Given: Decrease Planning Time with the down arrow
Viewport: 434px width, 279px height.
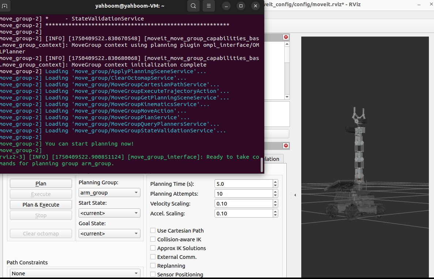Looking at the screenshot, I should [275, 186].
